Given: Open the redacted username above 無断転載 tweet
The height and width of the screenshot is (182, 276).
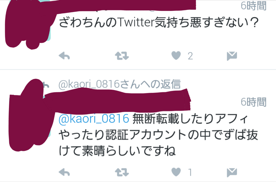Looking at the screenshot, I should point(117,100).
